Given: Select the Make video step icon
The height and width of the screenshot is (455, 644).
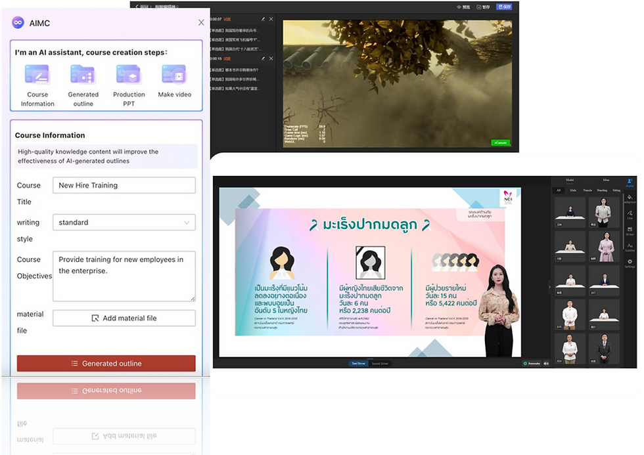Looking at the screenshot, I should click(x=175, y=74).
